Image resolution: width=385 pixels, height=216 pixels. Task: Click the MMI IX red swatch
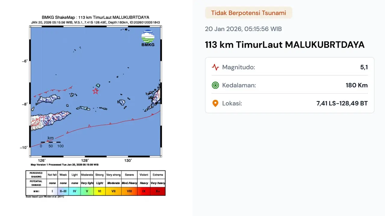[144, 191]
